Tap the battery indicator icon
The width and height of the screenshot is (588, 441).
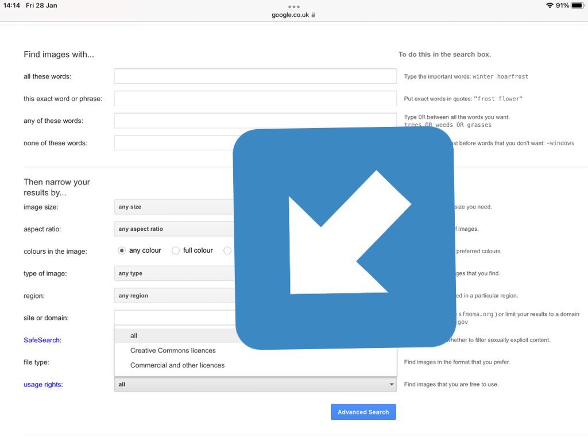point(578,5)
